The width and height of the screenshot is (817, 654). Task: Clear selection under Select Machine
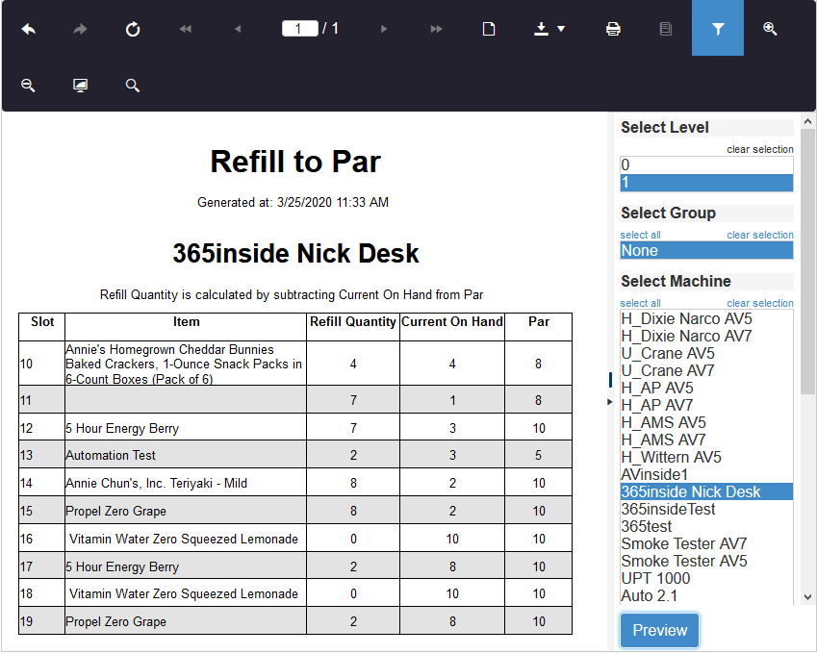click(759, 303)
